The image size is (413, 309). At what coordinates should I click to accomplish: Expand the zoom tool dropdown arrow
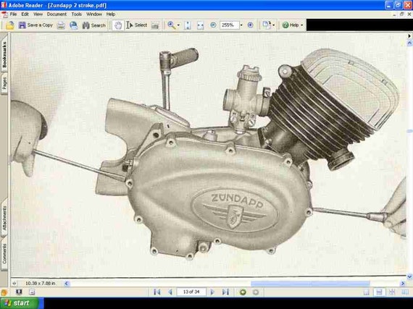point(178,25)
